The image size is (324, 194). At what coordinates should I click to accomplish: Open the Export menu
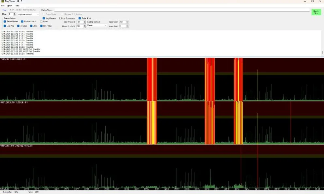click(9, 6)
